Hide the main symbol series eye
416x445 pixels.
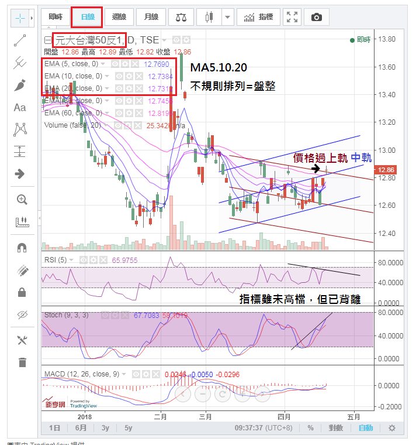176,40
